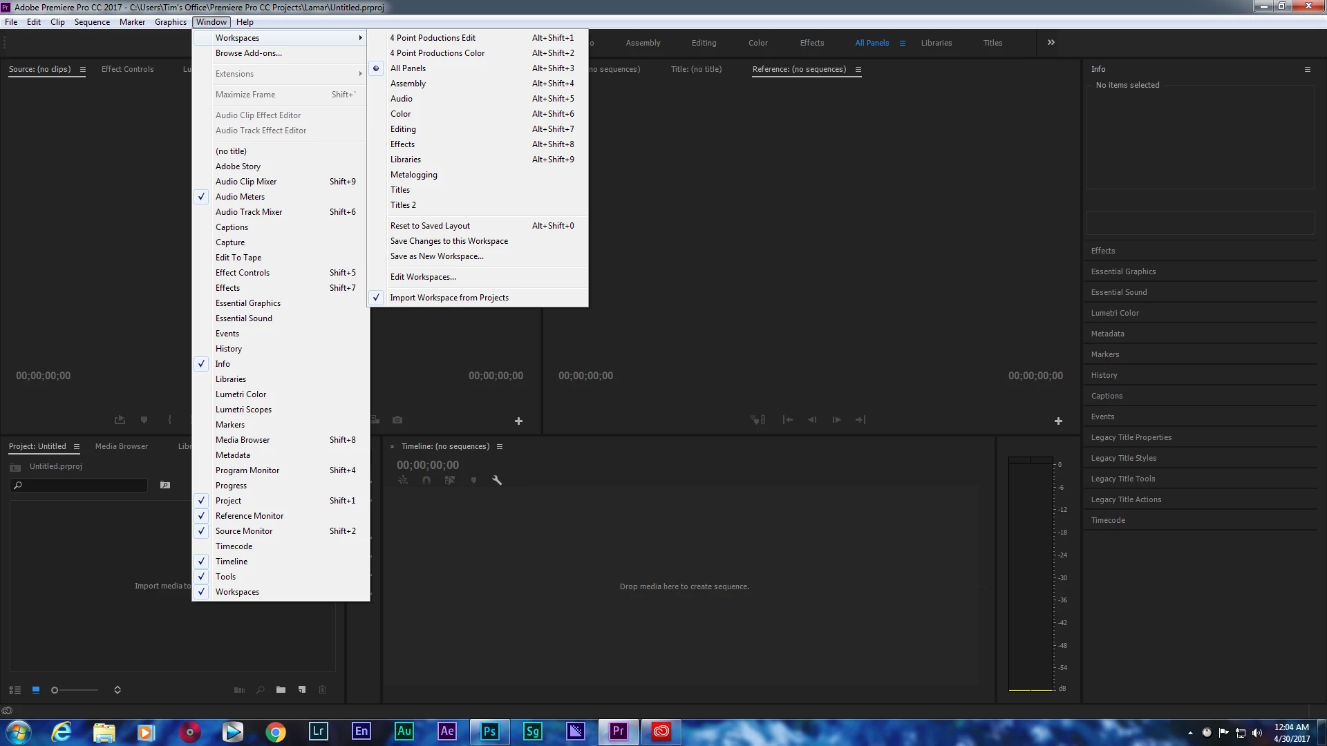Viewport: 1327px width, 746px height.
Task: Expand the Extensions submenu arrow
Action: [360, 74]
